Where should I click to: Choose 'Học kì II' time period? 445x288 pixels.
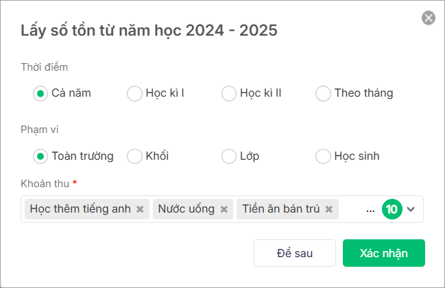coord(229,93)
